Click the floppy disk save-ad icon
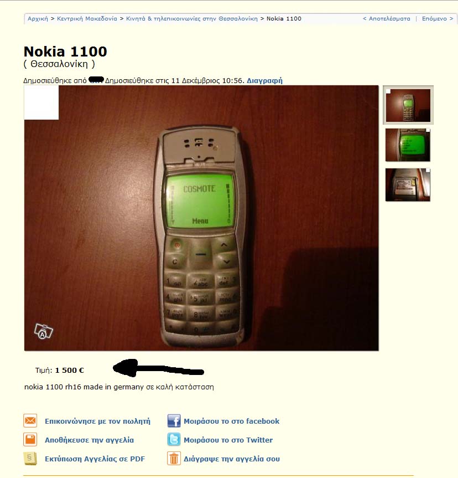The height and width of the screenshot is (478, 458). pos(30,440)
